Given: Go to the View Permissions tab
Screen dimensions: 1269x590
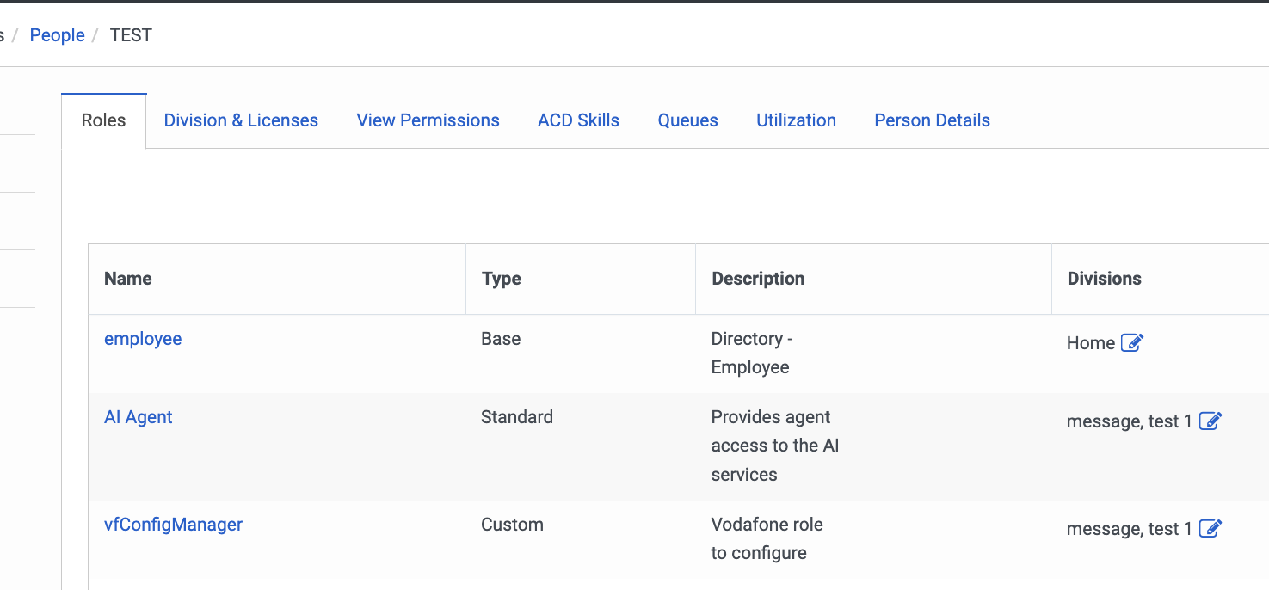Looking at the screenshot, I should pos(428,120).
